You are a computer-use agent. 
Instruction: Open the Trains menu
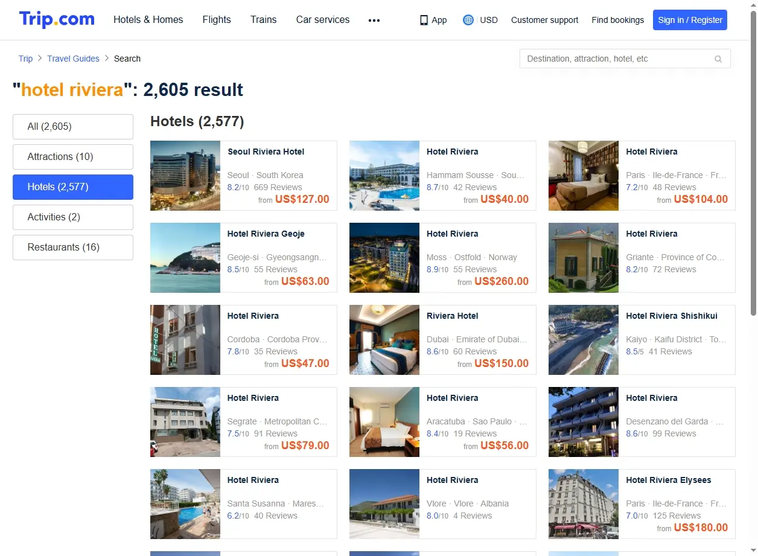coord(264,20)
